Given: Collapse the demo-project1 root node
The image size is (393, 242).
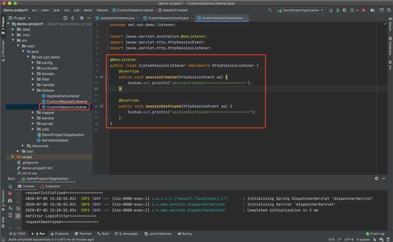Looking at the screenshot, I should (x=8, y=24).
